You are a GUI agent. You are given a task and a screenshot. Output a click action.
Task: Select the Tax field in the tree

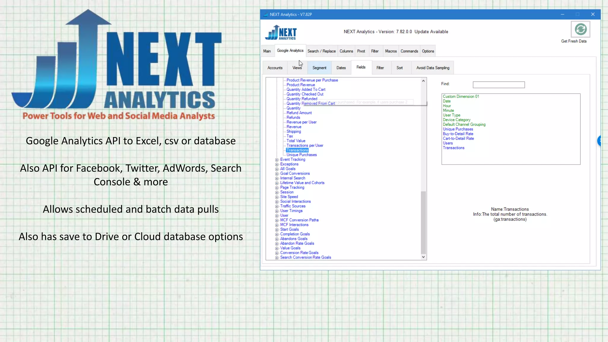coord(290,136)
